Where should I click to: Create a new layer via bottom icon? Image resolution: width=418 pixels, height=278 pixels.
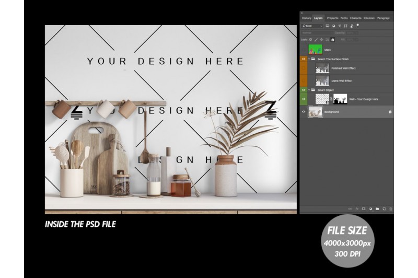pos(384,209)
